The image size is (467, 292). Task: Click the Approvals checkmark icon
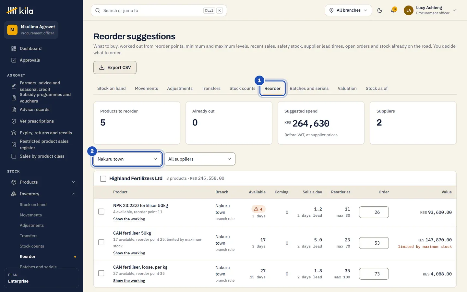14,60
